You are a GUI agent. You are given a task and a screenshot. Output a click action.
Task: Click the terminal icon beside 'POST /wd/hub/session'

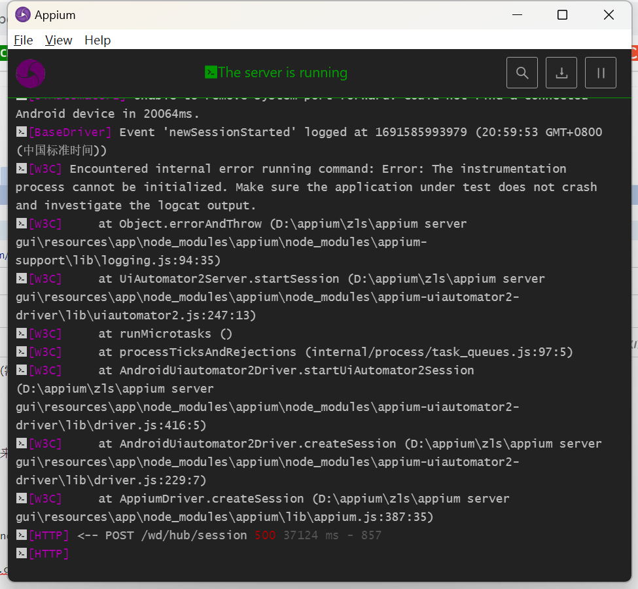pyautogui.click(x=21, y=535)
